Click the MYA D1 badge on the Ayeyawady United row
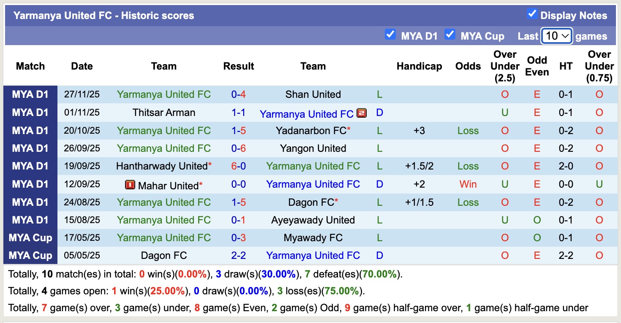Screen dimensions: 621x323 click(30, 220)
